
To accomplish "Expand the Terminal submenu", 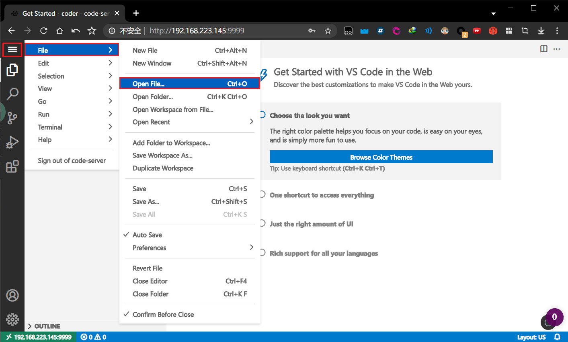I will (x=72, y=127).
